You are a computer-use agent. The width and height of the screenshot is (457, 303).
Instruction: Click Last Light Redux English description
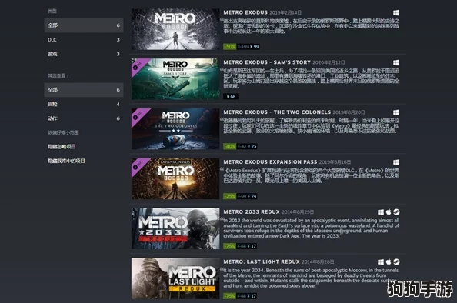[311, 278]
